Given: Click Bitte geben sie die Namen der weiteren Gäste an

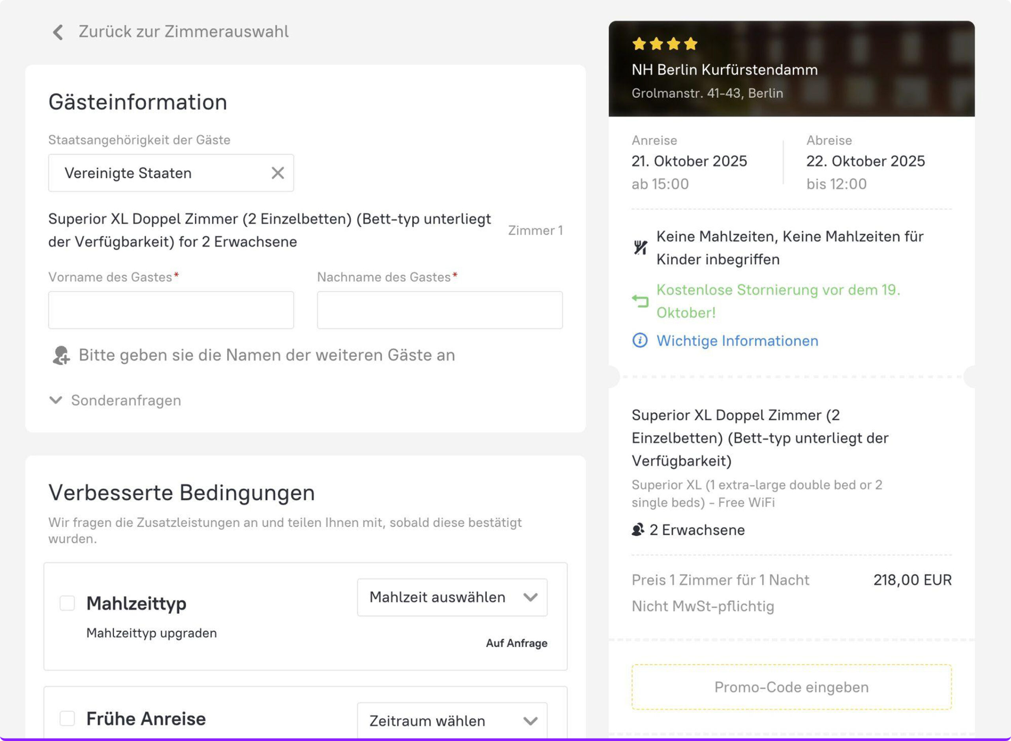Looking at the screenshot, I should coord(267,355).
